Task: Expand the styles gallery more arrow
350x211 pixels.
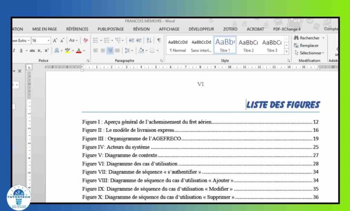Action: click(x=286, y=52)
